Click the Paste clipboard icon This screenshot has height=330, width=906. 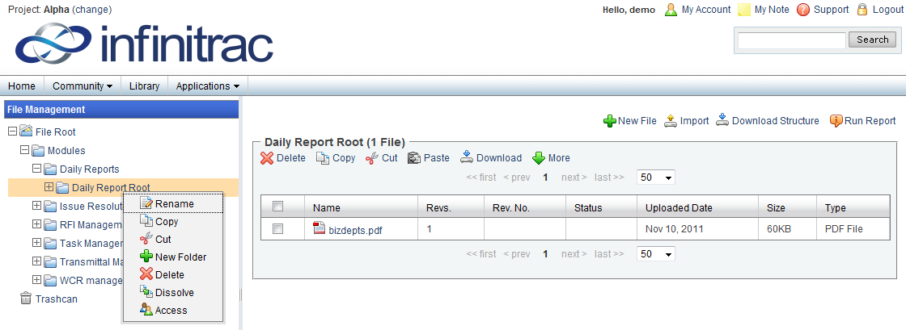tap(413, 158)
